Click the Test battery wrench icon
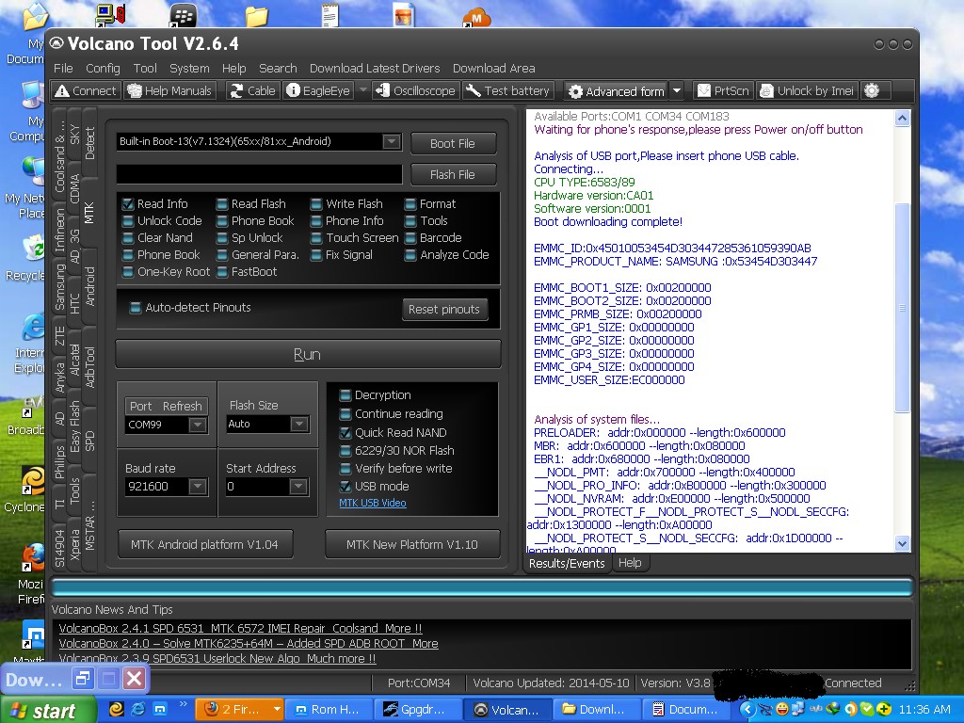 (474, 91)
